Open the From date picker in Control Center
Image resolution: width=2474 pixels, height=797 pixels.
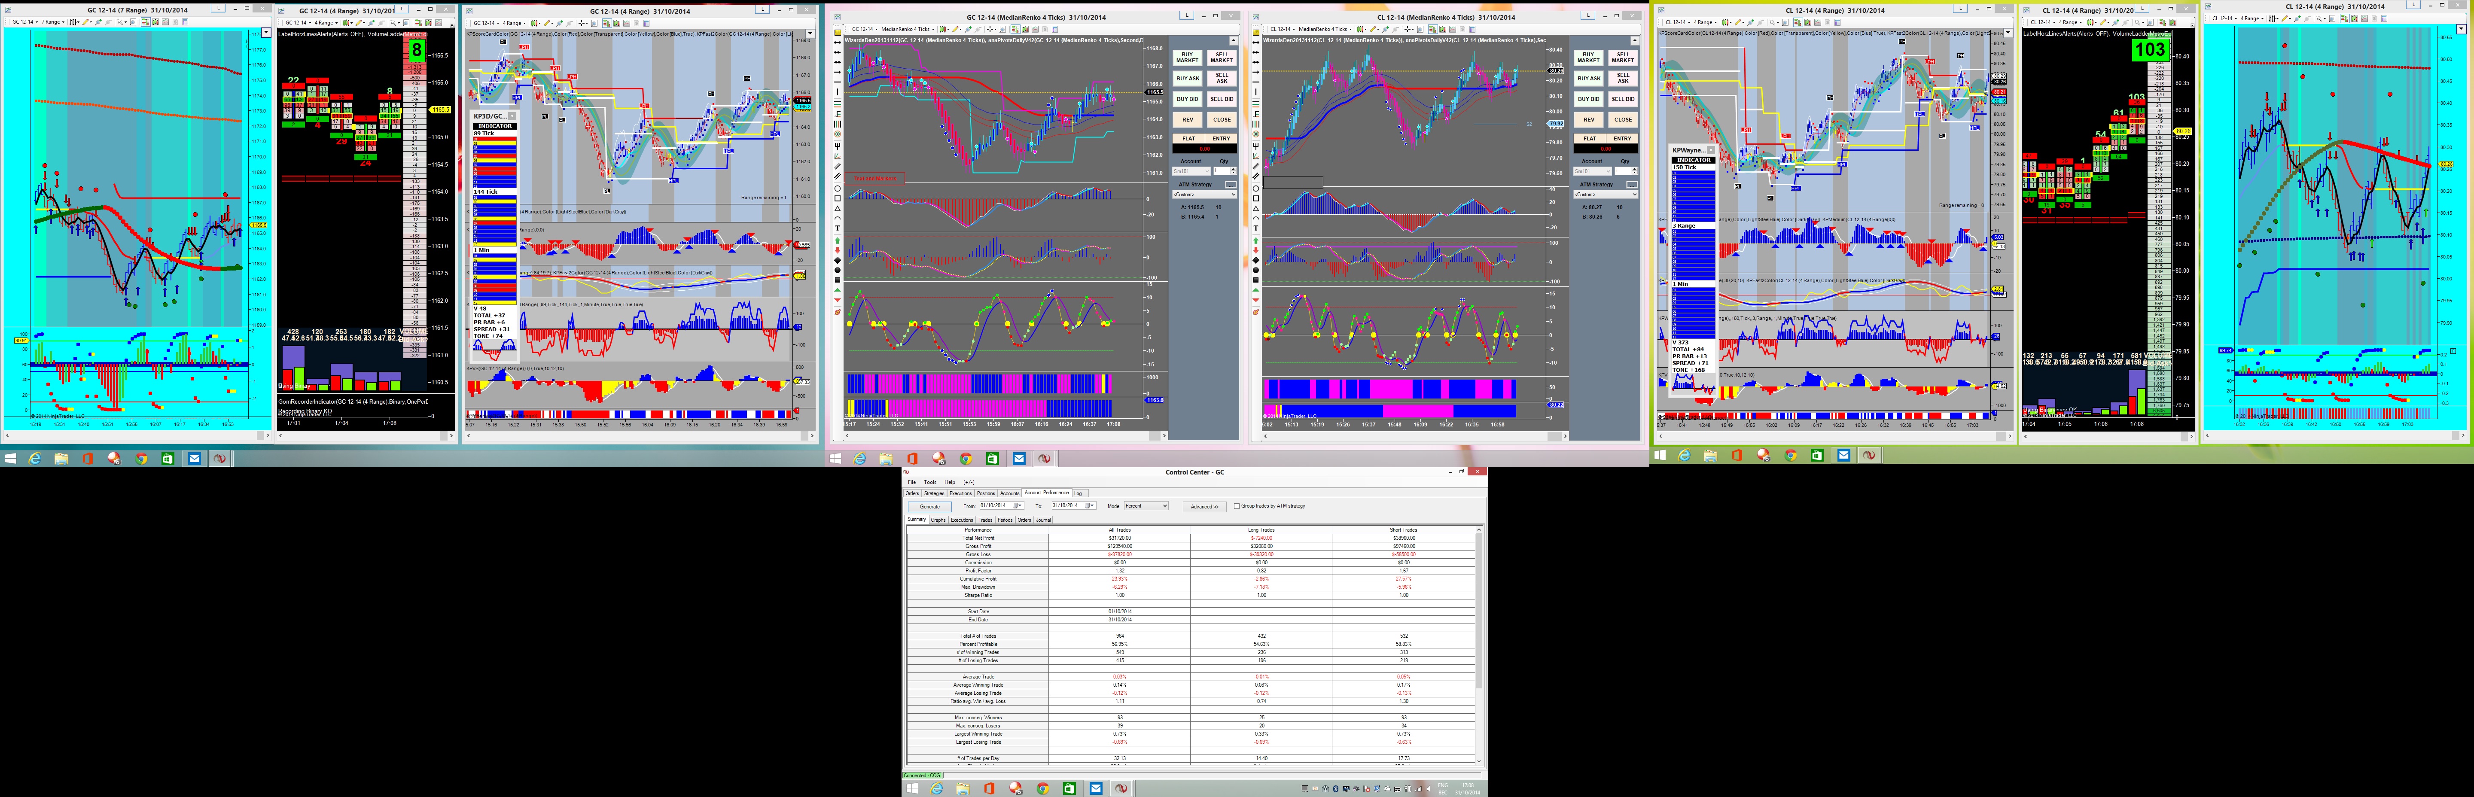(1017, 506)
